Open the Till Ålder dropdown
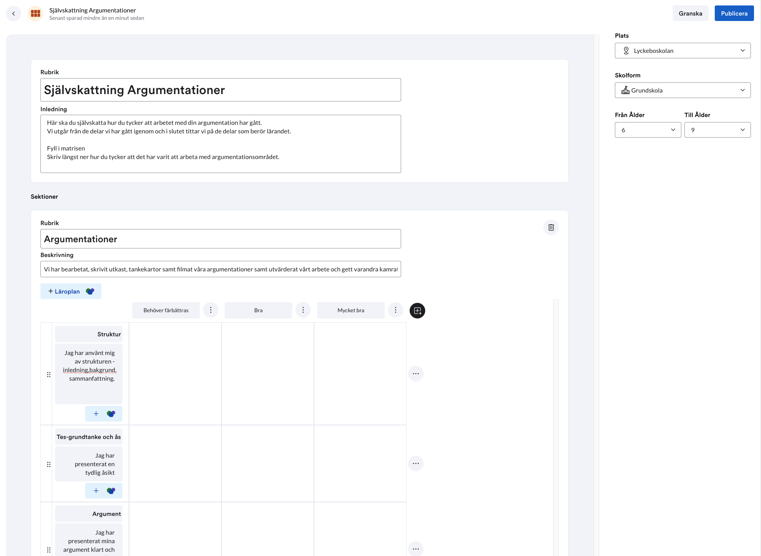Viewport: 761px width, 556px height. click(717, 130)
